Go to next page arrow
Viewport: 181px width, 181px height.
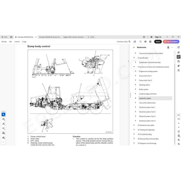point(179,127)
